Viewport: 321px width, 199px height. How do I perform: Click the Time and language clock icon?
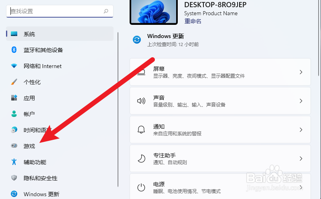(x=14, y=130)
